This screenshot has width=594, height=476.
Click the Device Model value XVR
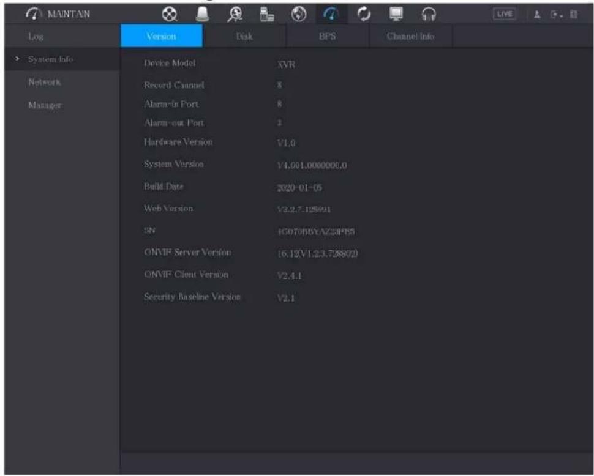(x=286, y=64)
